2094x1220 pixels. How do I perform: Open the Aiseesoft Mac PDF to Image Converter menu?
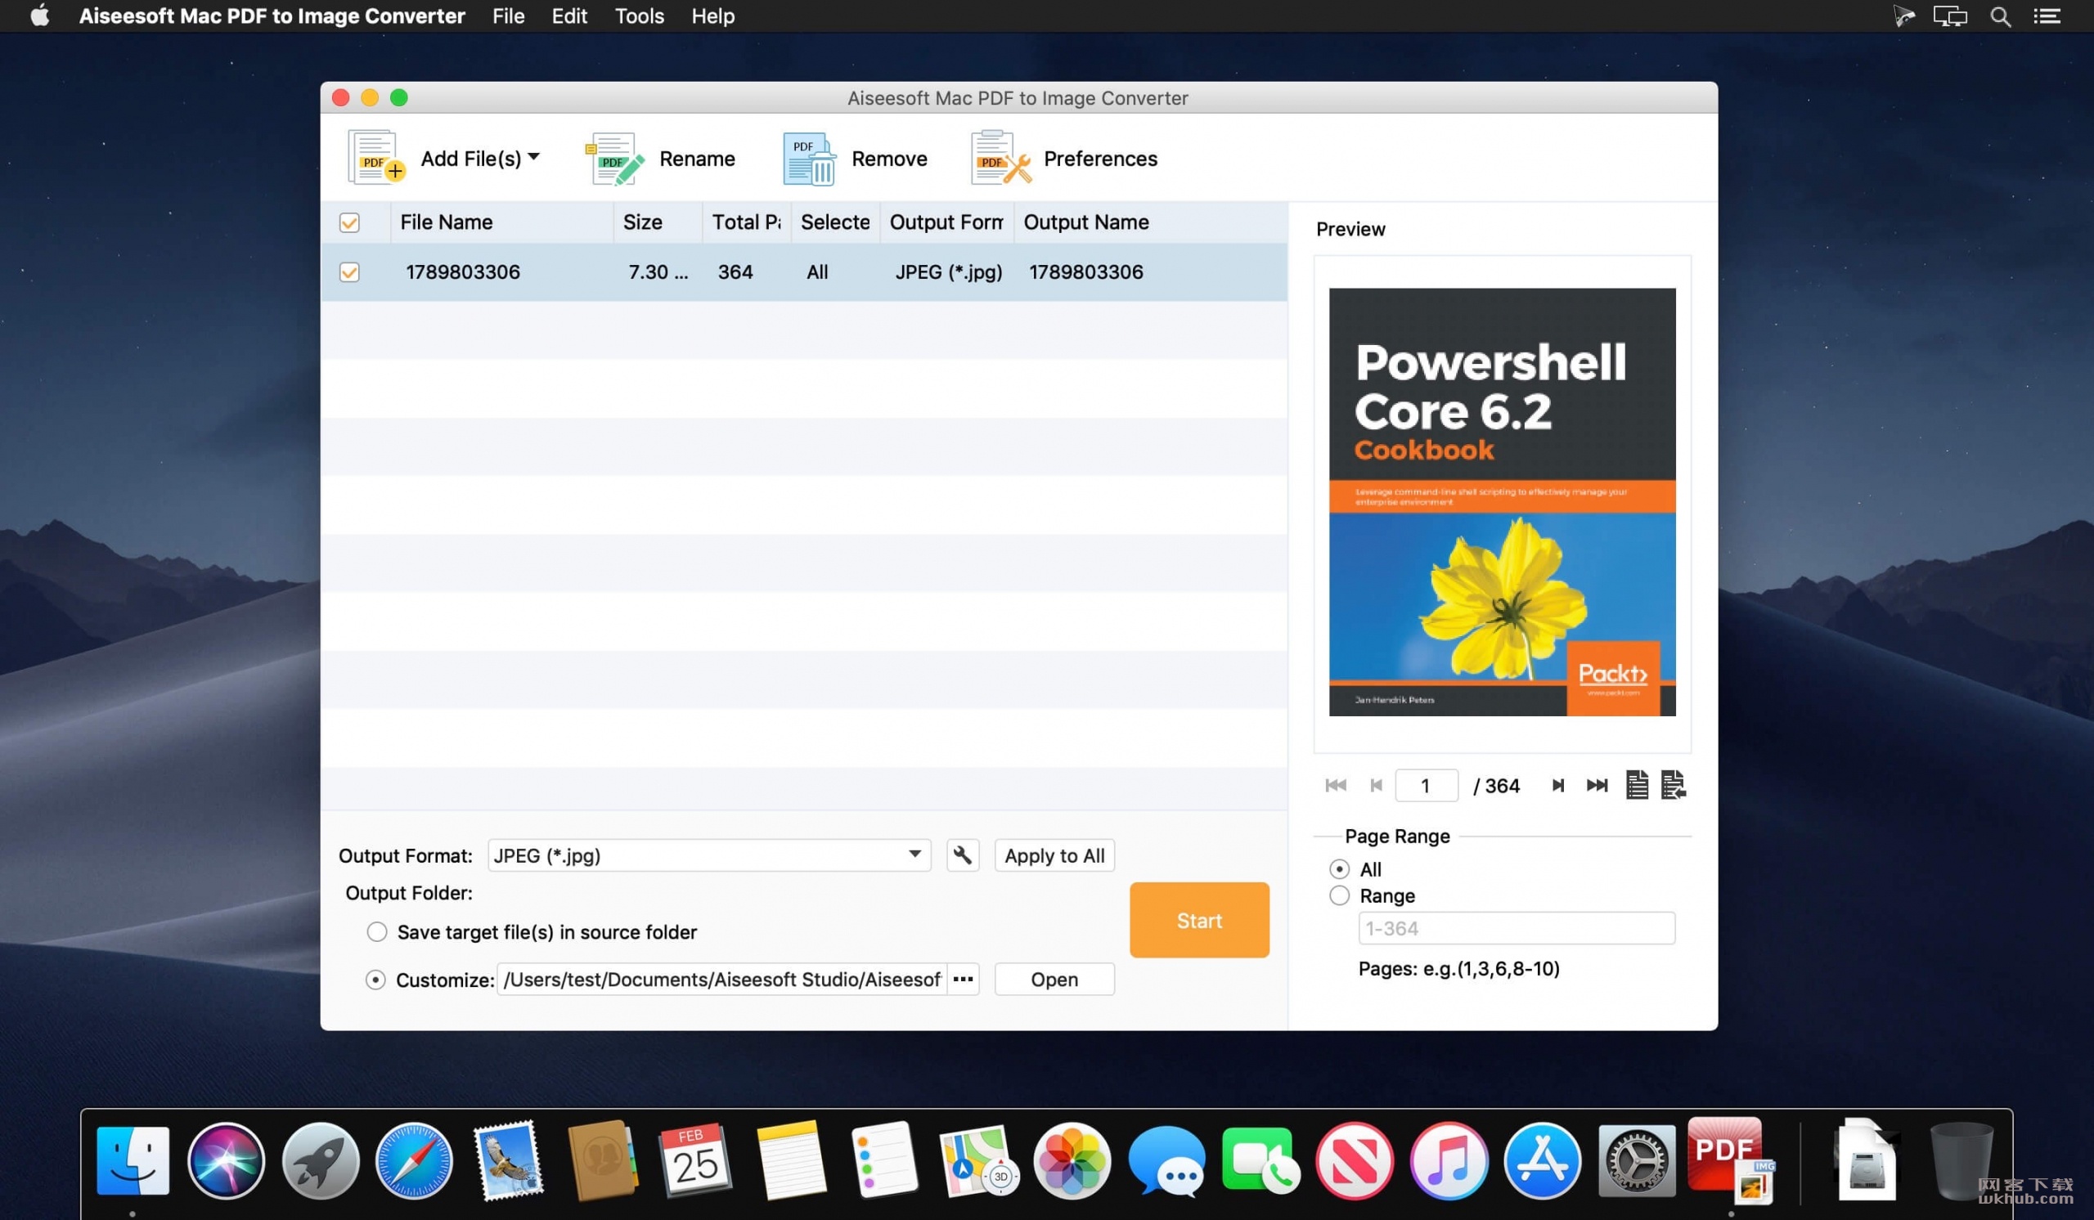tap(272, 16)
